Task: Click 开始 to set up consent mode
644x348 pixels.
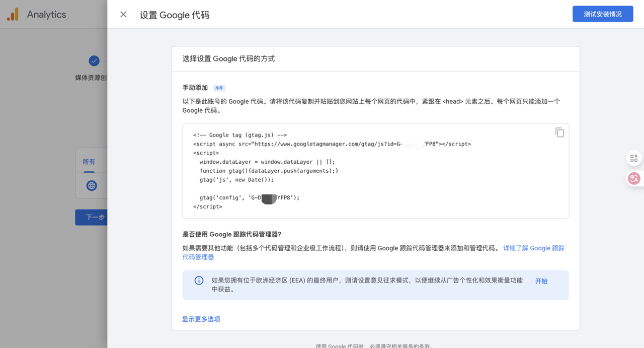Action: [x=541, y=281]
